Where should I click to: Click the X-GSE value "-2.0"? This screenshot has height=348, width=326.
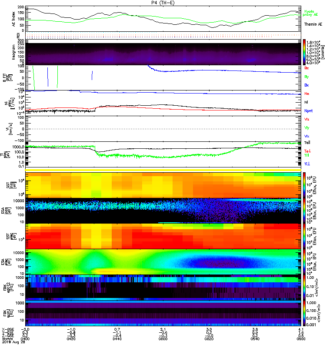tap(25, 329)
